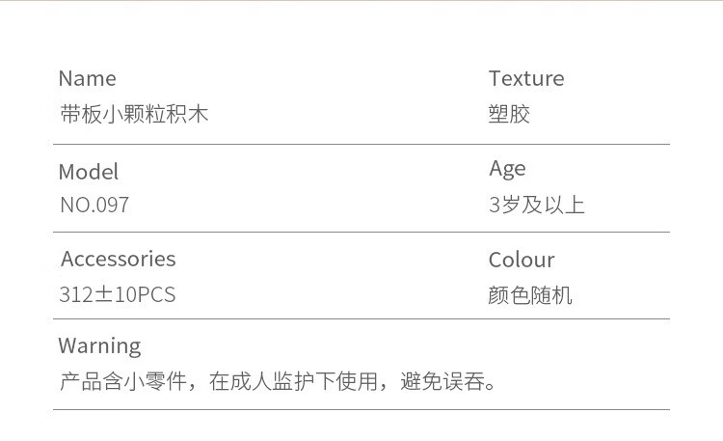Select the age value 3岁及以上
This screenshot has width=723, height=441.
point(536,206)
